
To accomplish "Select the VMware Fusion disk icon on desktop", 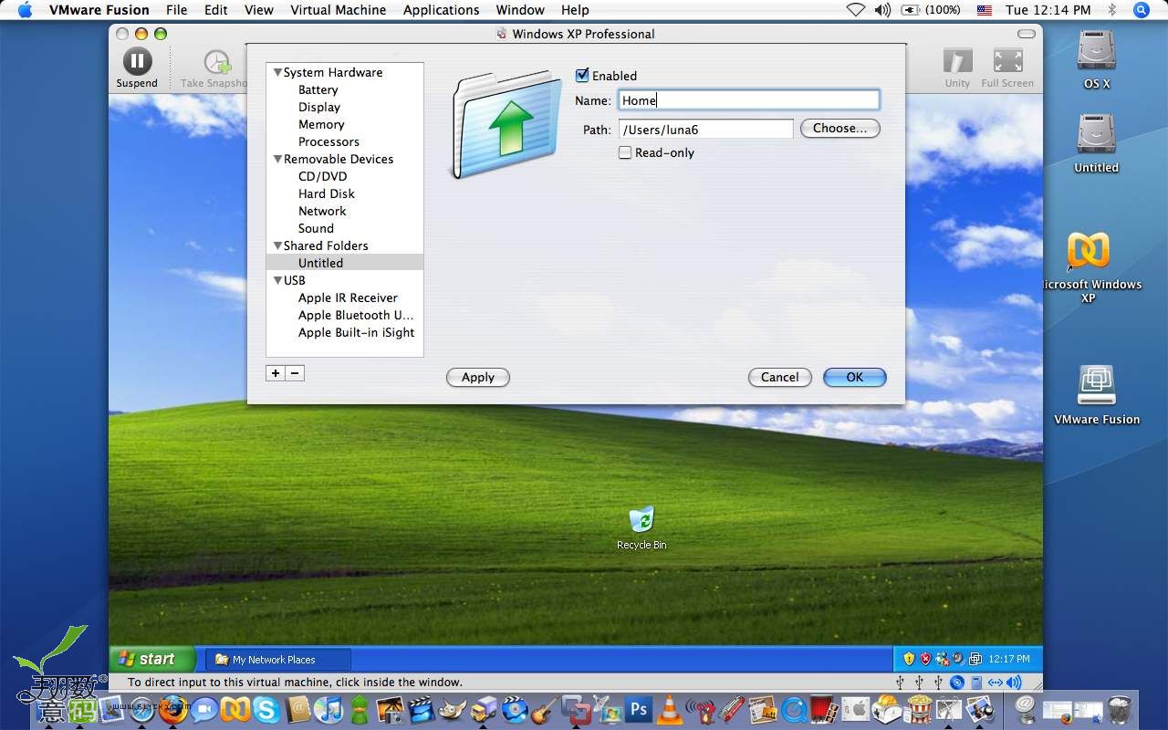I will coord(1096,385).
